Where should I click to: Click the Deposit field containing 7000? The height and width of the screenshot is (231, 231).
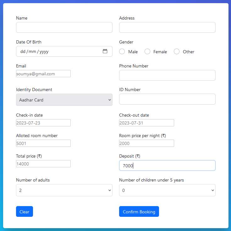167,166
